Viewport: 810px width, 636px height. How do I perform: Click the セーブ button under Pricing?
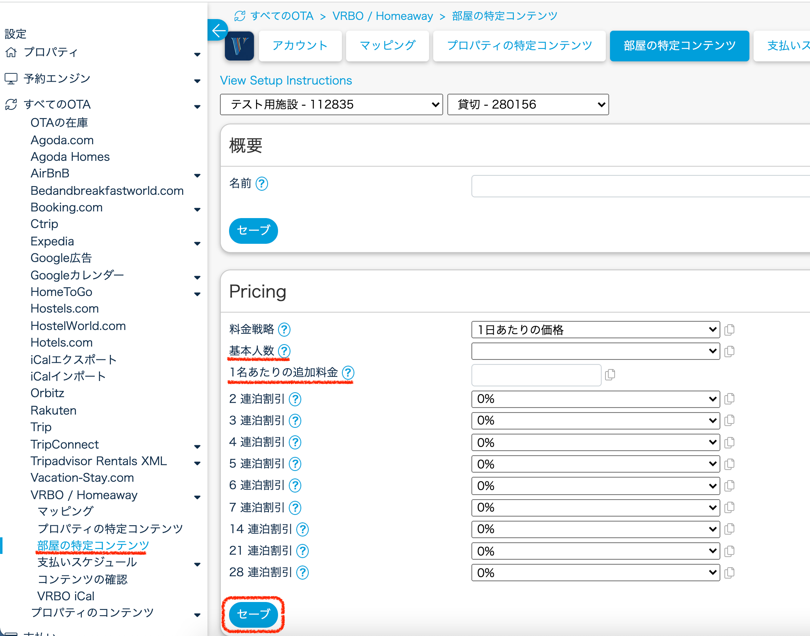tap(253, 614)
